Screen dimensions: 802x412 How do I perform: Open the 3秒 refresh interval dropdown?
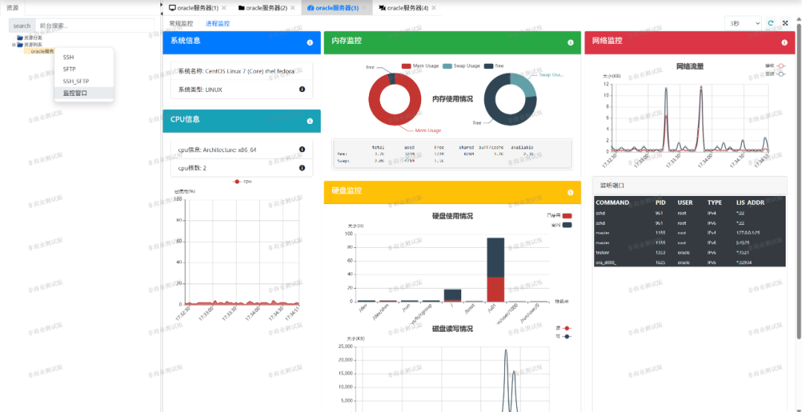(x=743, y=23)
